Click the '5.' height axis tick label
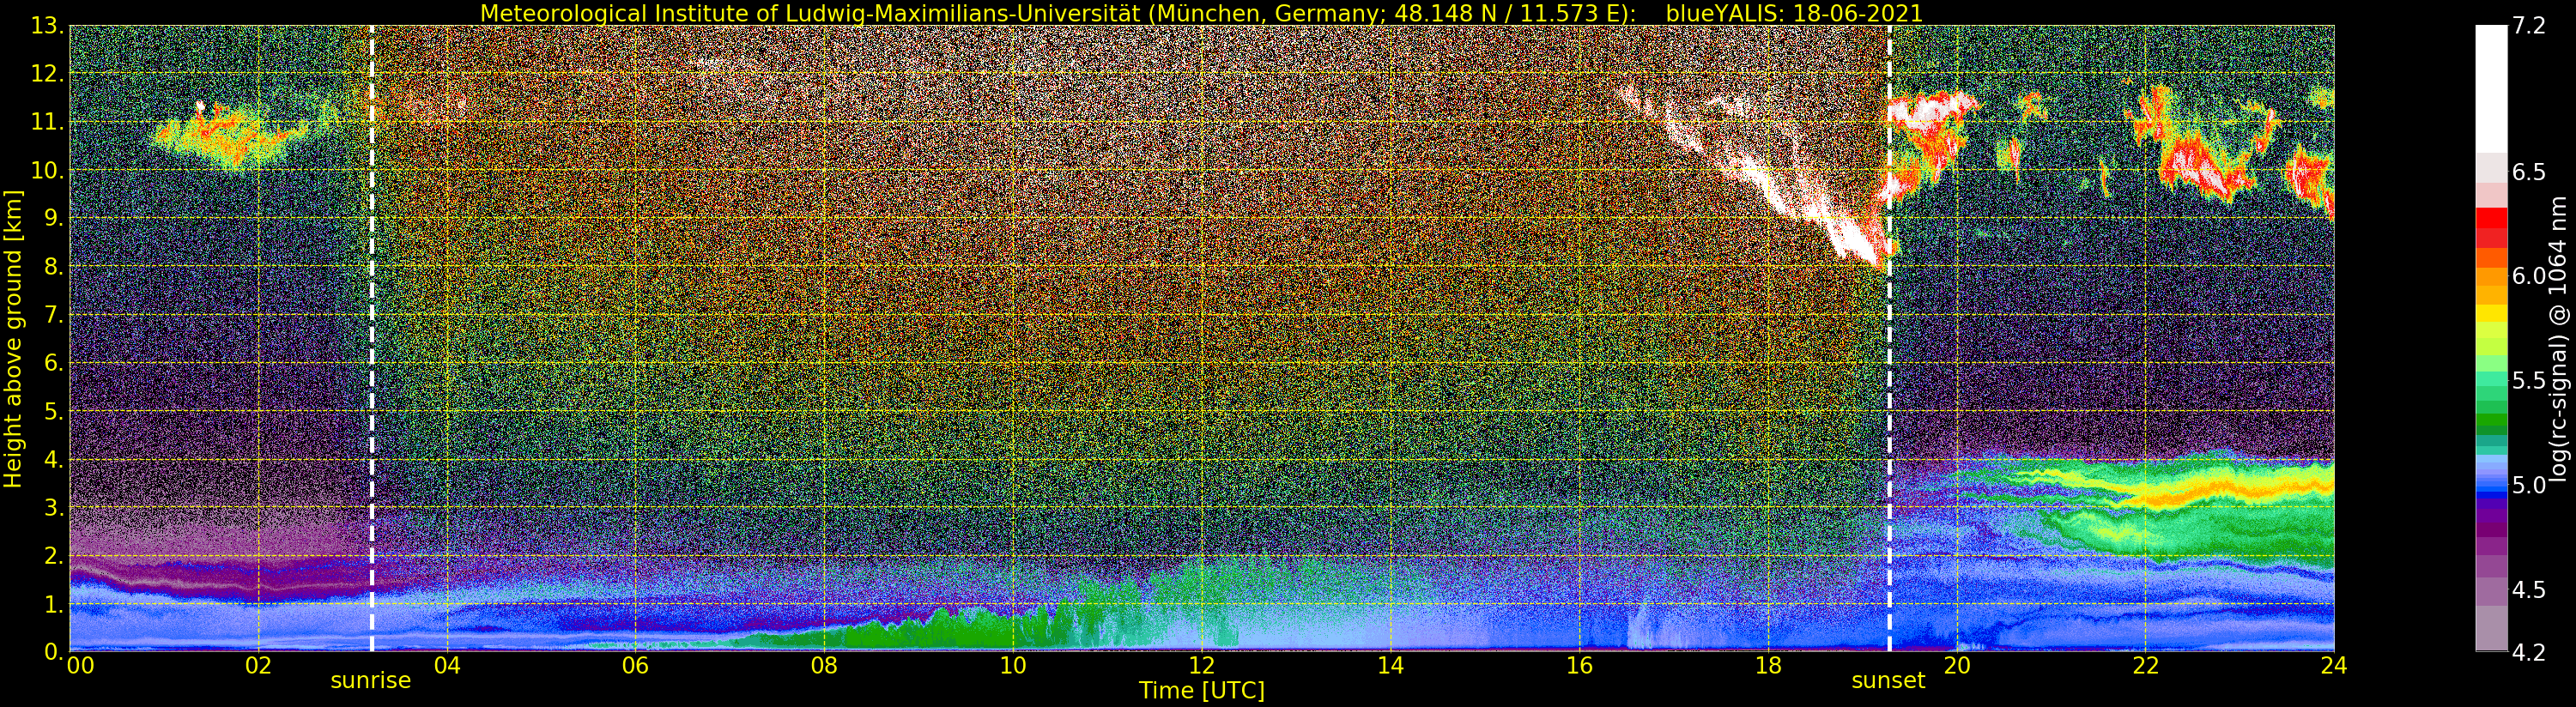 tap(53, 411)
